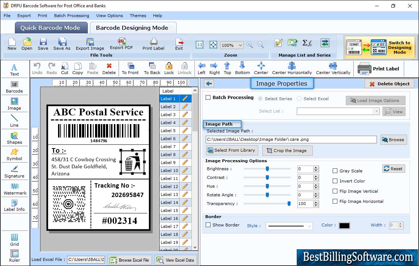The height and width of the screenshot is (266, 419).
Task: Select the Signature tool
Action: pyautogui.click(x=15, y=172)
